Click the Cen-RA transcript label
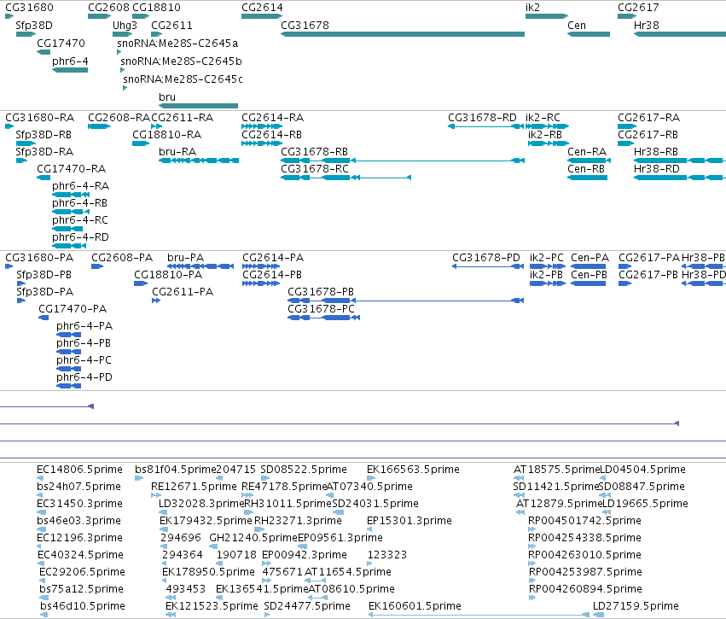Image resolution: width=726 pixels, height=619 pixels. coord(587,152)
